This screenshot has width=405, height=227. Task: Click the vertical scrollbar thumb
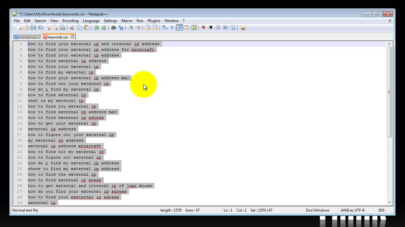tap(389, 92)
